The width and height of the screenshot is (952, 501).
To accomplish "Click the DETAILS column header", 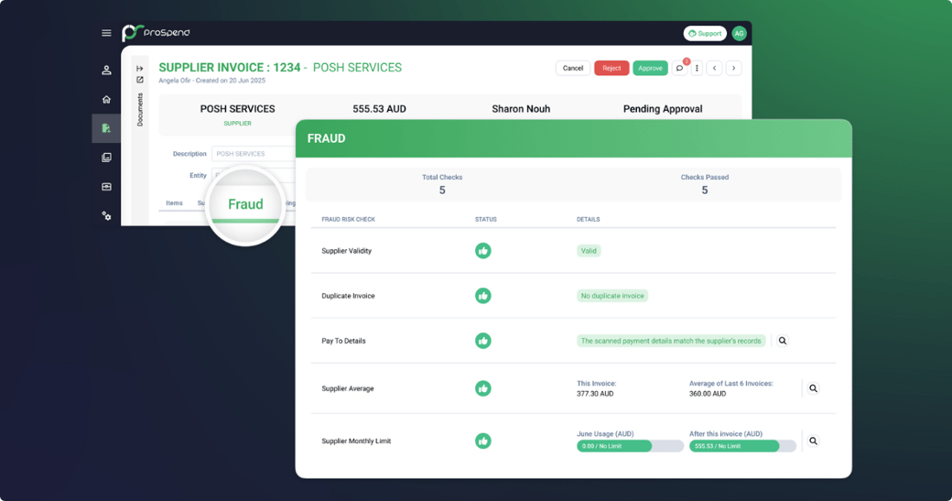I will pos(589,219).
